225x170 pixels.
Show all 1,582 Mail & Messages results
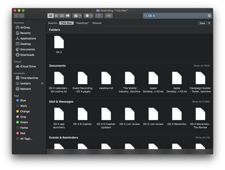tap(201, 102)
